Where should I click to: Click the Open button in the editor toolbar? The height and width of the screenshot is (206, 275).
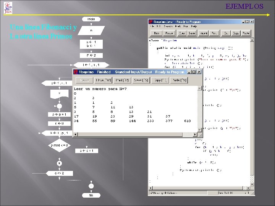pos(182,33)
